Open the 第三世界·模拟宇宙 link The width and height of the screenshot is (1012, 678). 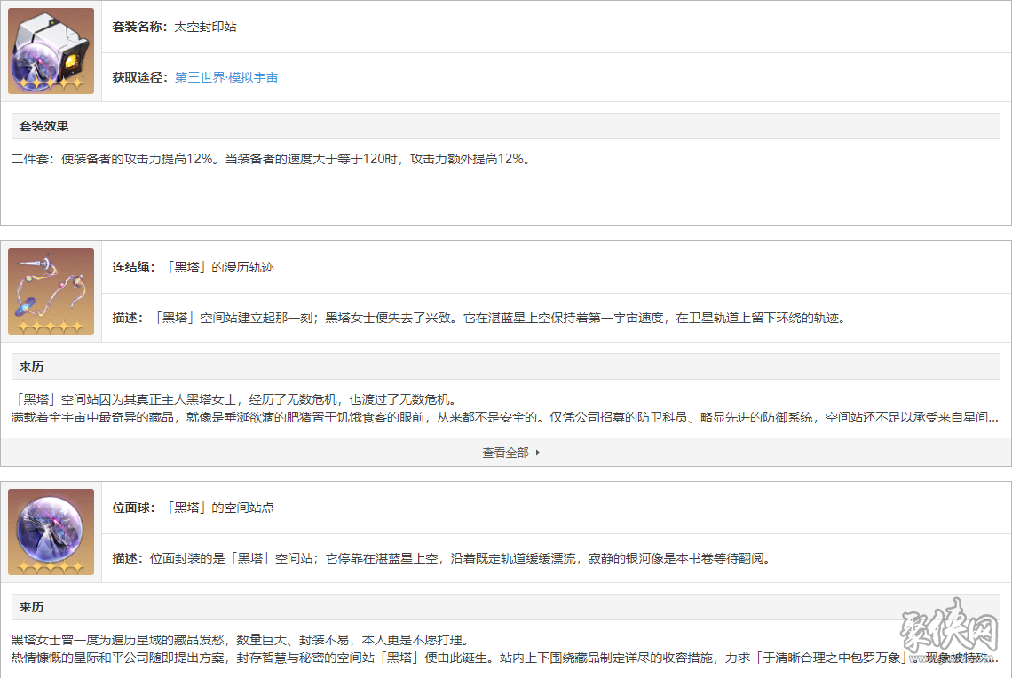point(226,77)
